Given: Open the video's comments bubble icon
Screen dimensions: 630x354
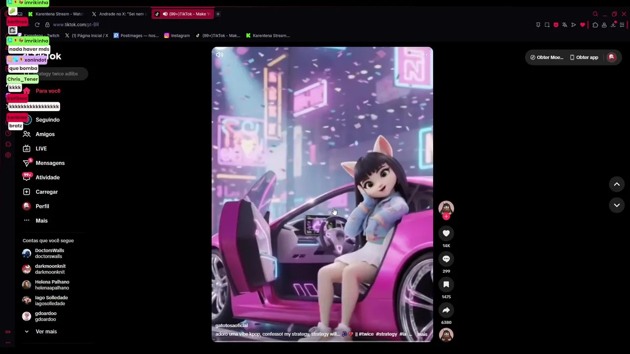Looking at the screenshot, I should pyautogui.click(x=446, y=259).
